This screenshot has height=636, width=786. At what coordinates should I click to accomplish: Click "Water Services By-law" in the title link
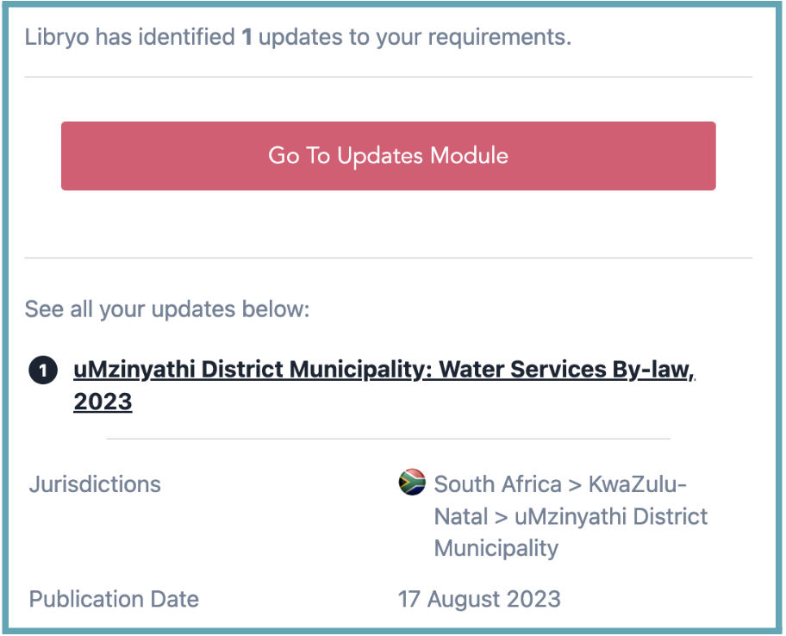point(565,371)
